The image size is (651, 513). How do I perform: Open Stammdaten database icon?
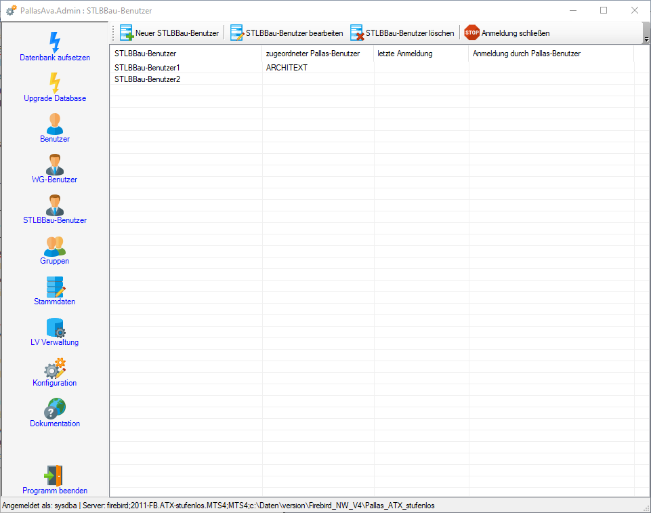56,287
